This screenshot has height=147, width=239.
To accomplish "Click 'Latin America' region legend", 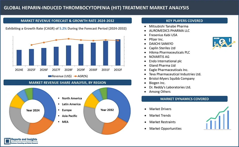I will pos(71,104).
